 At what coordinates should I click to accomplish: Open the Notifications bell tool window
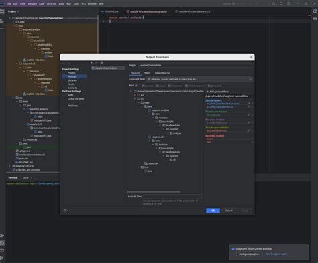(x=315, y=11)
